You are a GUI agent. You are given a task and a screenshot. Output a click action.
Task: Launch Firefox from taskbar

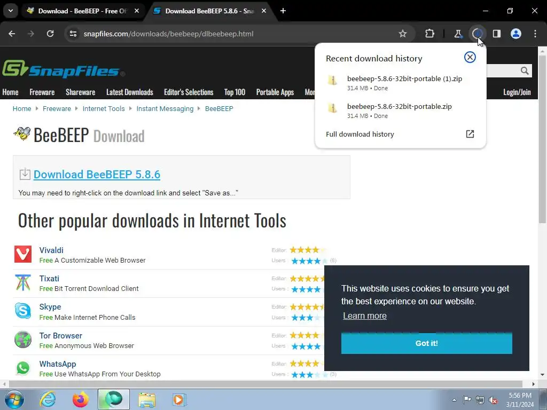pyautogui.click(x=81, y=399)
